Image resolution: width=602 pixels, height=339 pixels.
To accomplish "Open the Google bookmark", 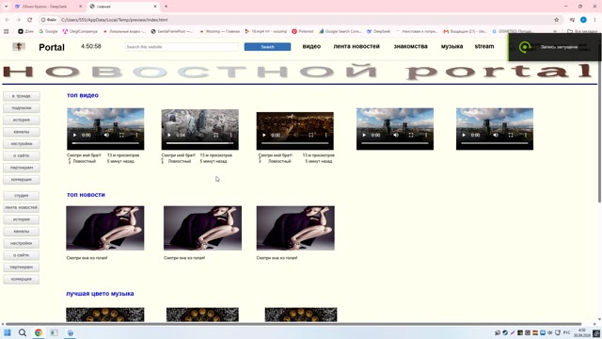I will point(48,31).
